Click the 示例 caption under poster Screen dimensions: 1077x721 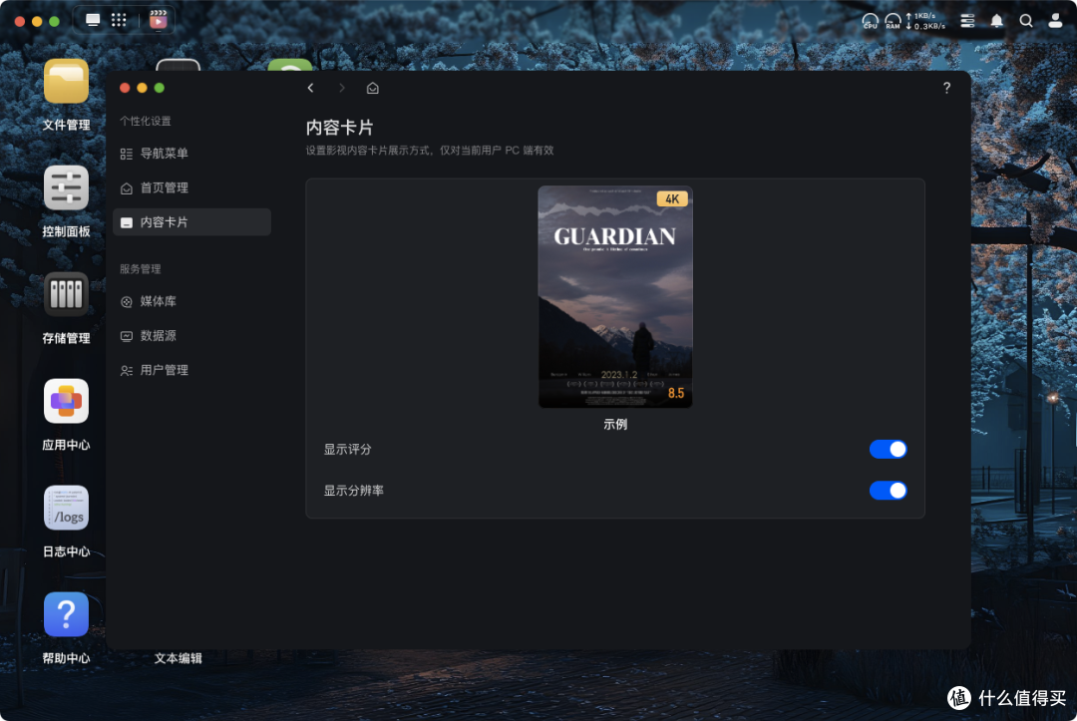click(x=615, y=425)
